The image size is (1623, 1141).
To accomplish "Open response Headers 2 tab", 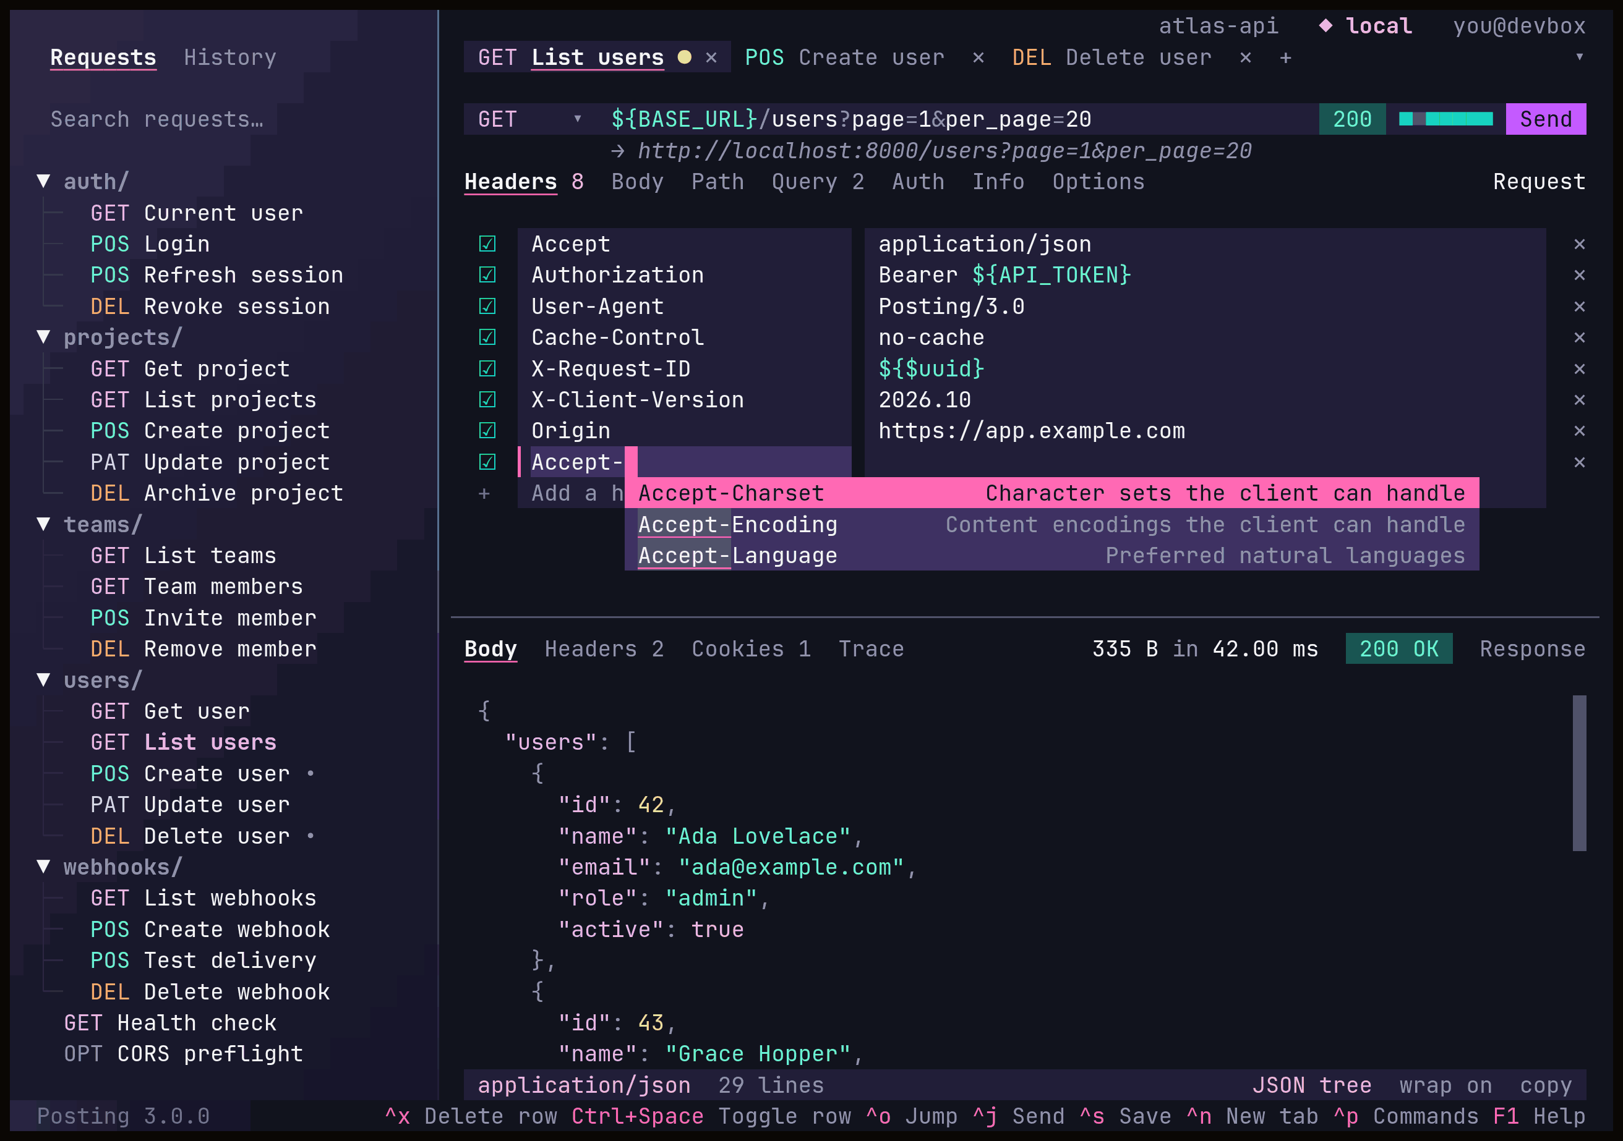I will [604, 649].
